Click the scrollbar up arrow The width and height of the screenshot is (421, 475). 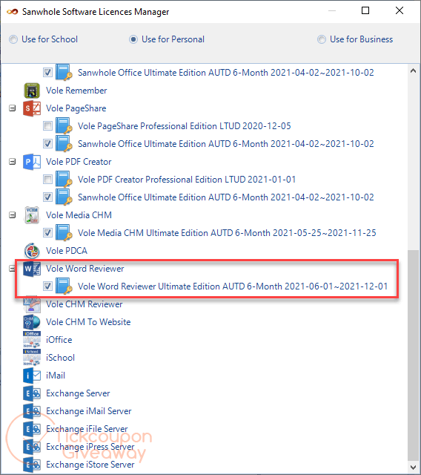point(413,71)
